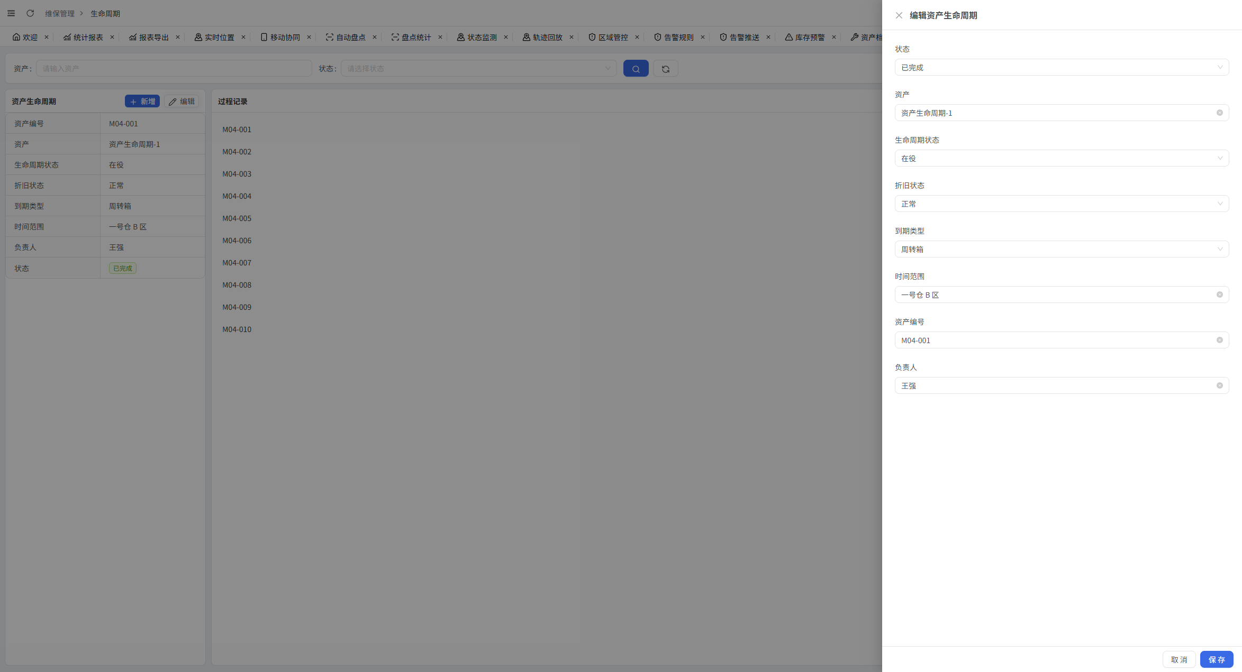Open the 生命周期状态 dropdown showing 在役
Screen dimensions: 1242x672
[x=1062, y=158]
